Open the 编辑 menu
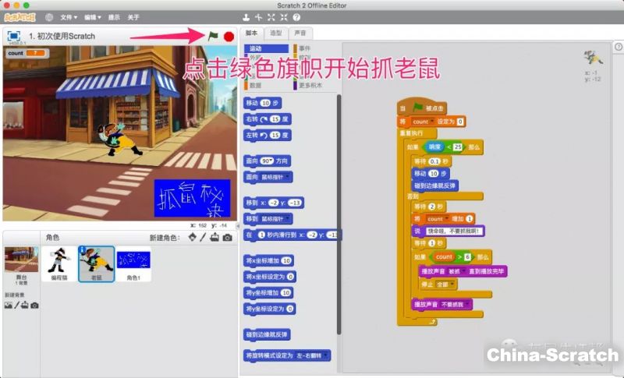 pyautogui.click(x=92, y=17)
